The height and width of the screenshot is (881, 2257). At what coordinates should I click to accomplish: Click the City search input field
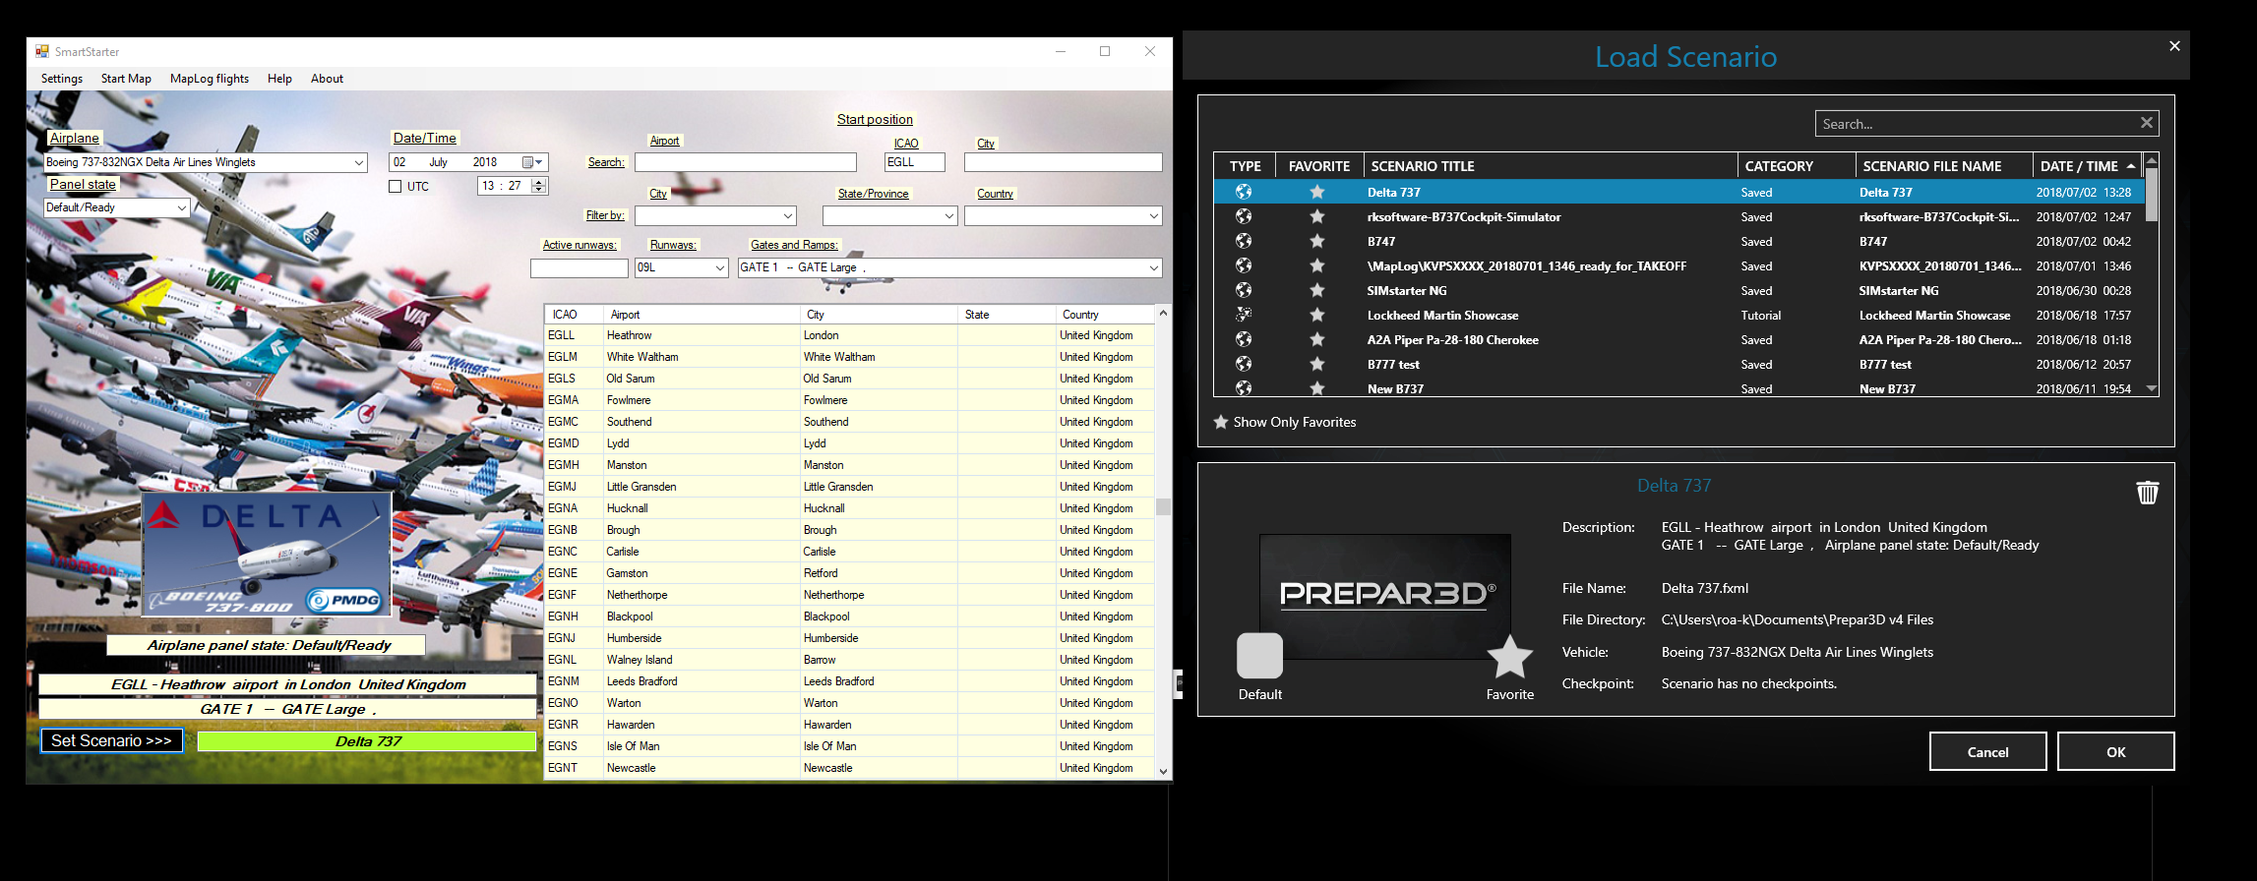(1064, 162)
